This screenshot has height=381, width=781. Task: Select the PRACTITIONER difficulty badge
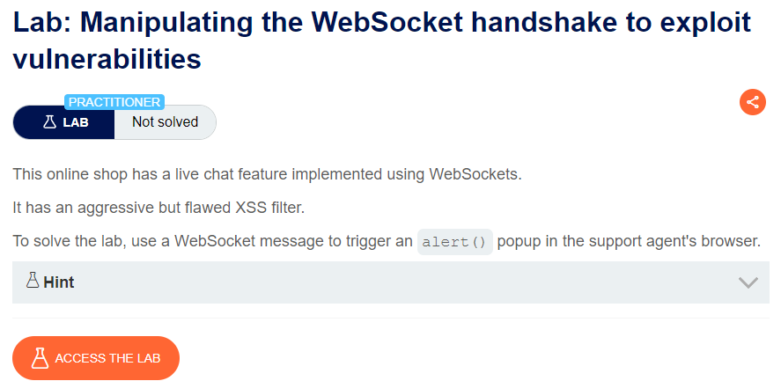click(114, 102)
